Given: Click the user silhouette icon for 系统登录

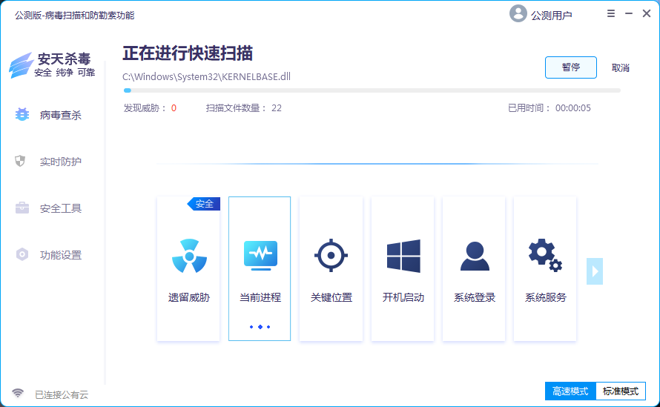Looking at the screenshot, I should [x=475, y=256].
